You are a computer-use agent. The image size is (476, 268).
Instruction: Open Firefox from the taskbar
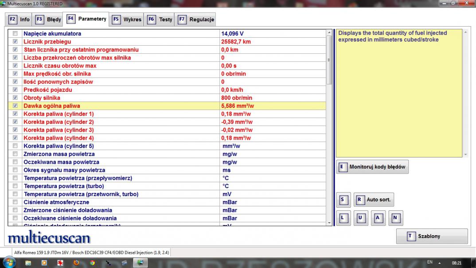coord(76,263)
